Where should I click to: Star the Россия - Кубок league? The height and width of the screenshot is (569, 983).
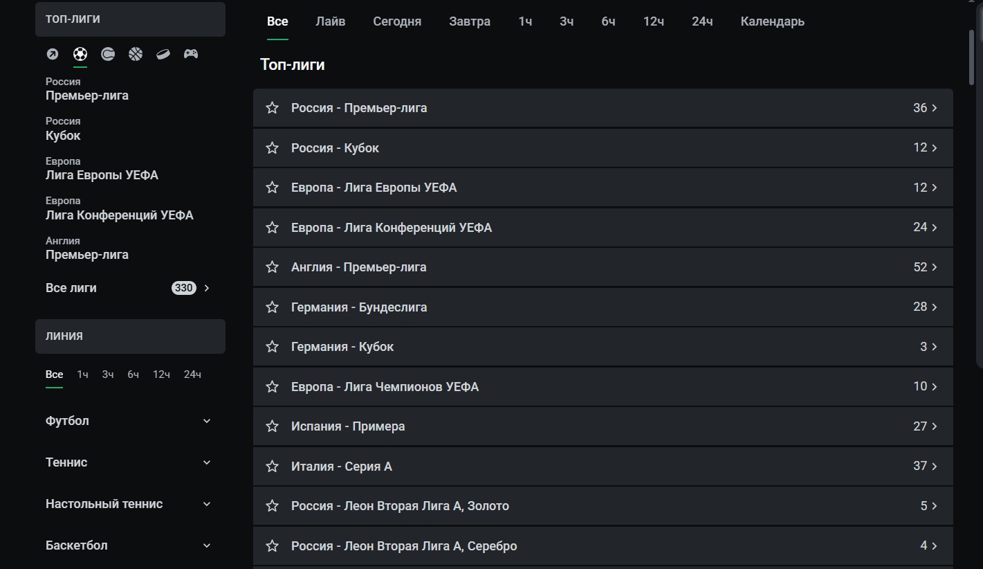tap(273, 148)
